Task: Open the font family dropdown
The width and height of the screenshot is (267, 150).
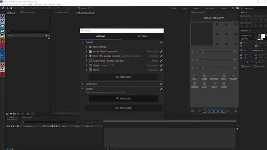Action: click(248, 35)
